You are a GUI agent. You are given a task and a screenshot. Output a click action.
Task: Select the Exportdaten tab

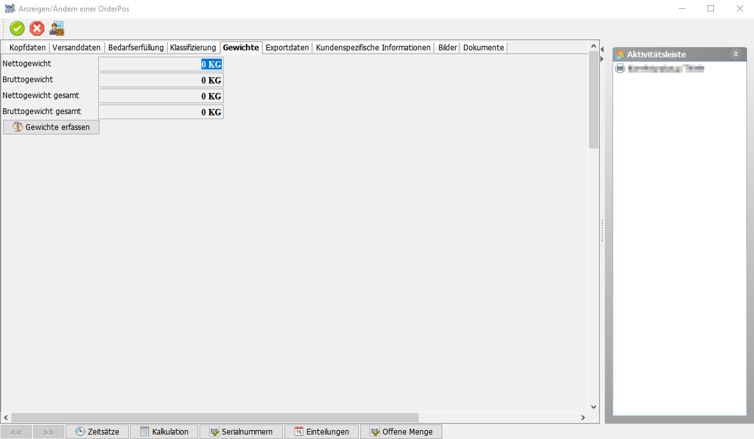[287, 48]
